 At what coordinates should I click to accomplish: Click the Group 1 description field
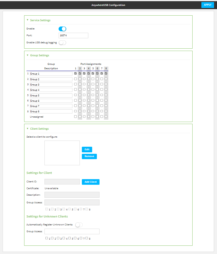[x=51, y=74]
